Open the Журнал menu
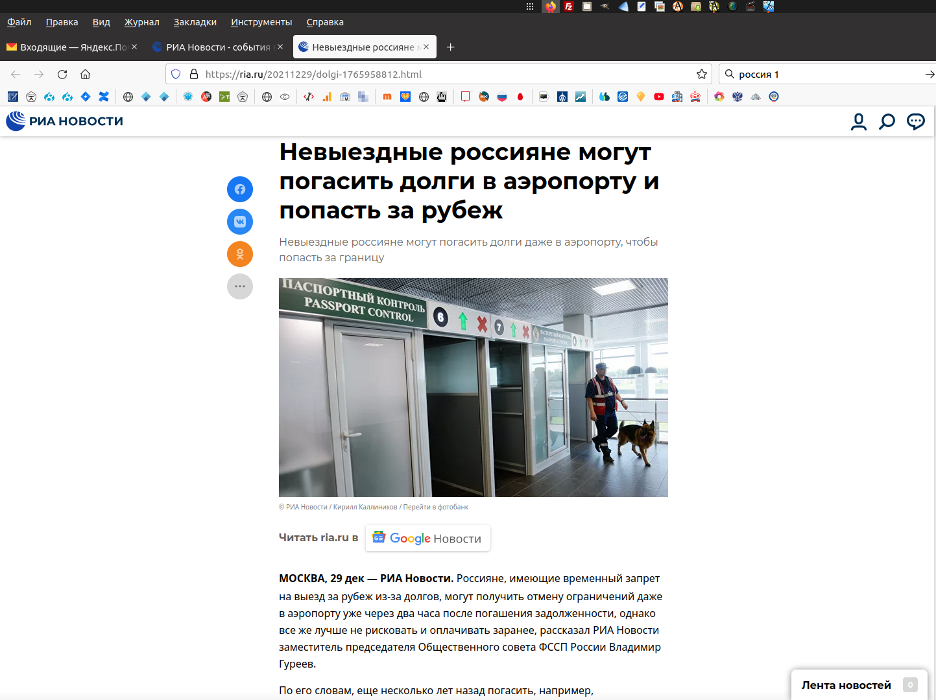Viewport: 936px width, 700px height. [x=142, y=22]
